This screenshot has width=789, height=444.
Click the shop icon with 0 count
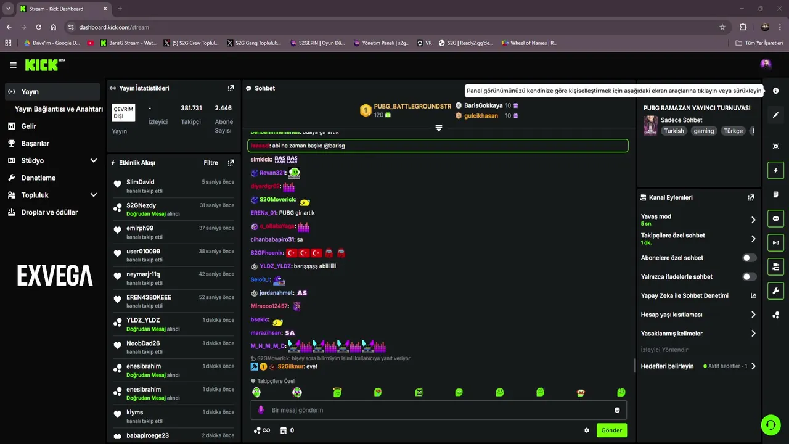click(x=287, y=430)
